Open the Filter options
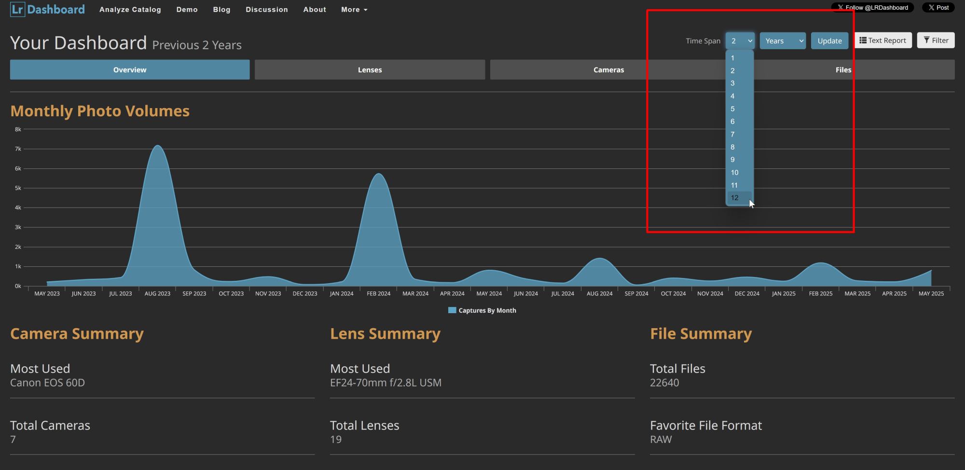Viewport: 965px width, 470px height. tap(936, 41)
